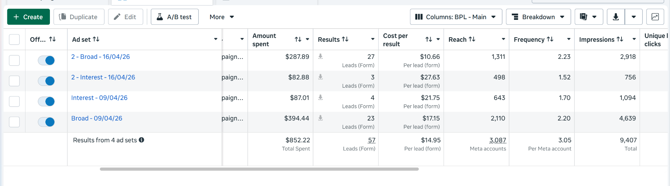Open Impressions column options arrow
The width and height of the screenshot is (670, 186).
point(634,39)
